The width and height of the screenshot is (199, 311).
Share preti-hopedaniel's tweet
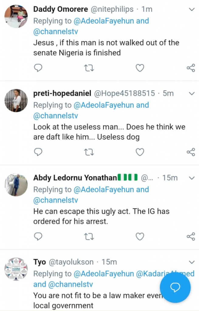point(191,152)
